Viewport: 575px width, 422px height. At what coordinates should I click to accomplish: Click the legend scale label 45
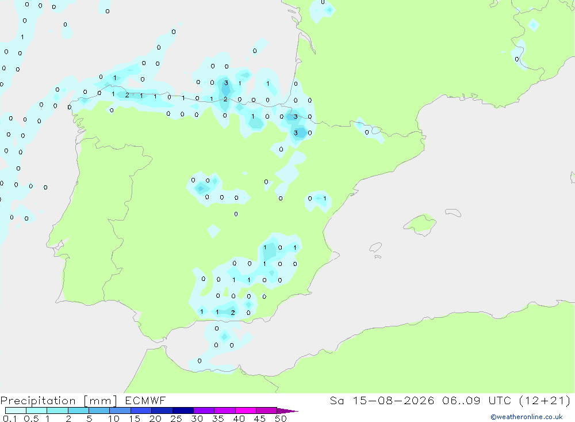(x=260, y=419)
